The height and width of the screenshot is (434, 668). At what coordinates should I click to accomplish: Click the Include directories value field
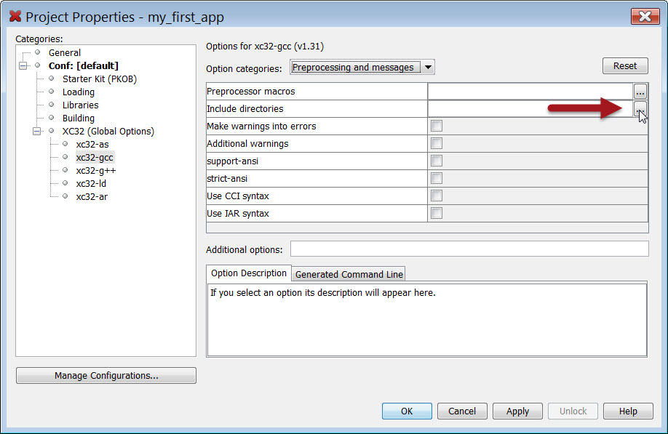tap(529, 109)
